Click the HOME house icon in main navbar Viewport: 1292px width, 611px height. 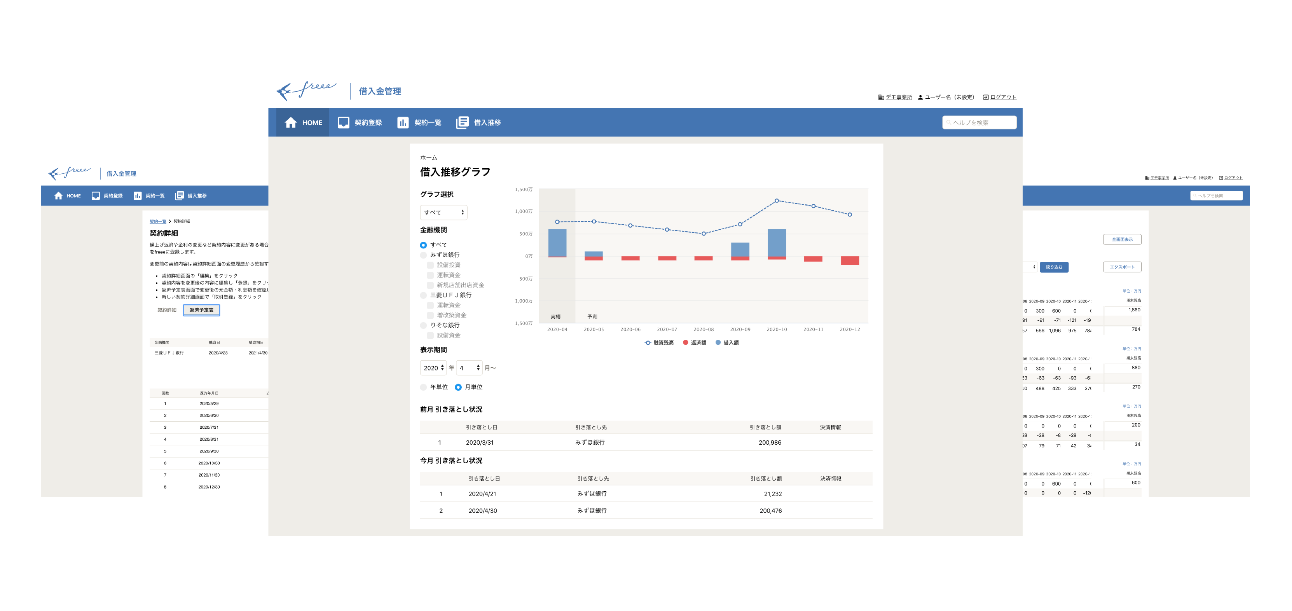(290, 122)
